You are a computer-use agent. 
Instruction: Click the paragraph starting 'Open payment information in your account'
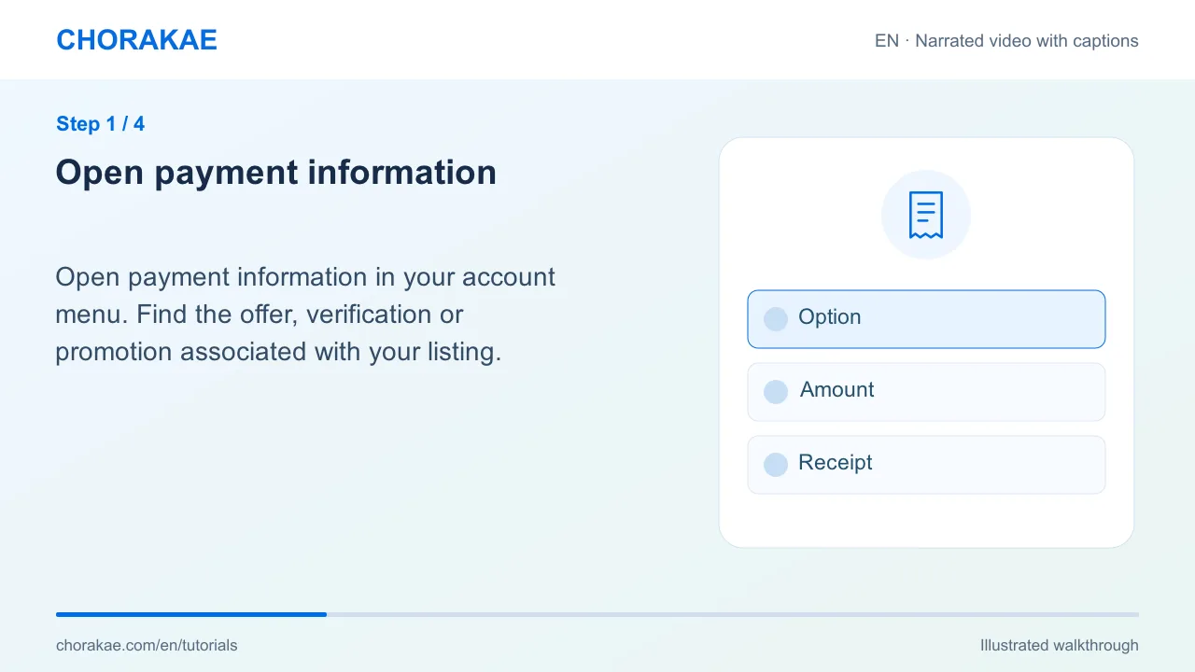point(305,315)
